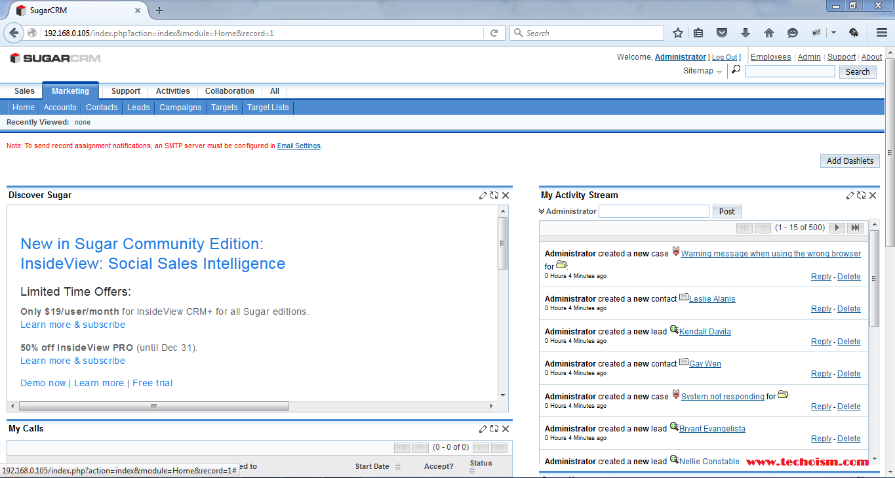895x478 pixels.
Task: Click the Add Dashlets button
Action: [x=850, y=161]
